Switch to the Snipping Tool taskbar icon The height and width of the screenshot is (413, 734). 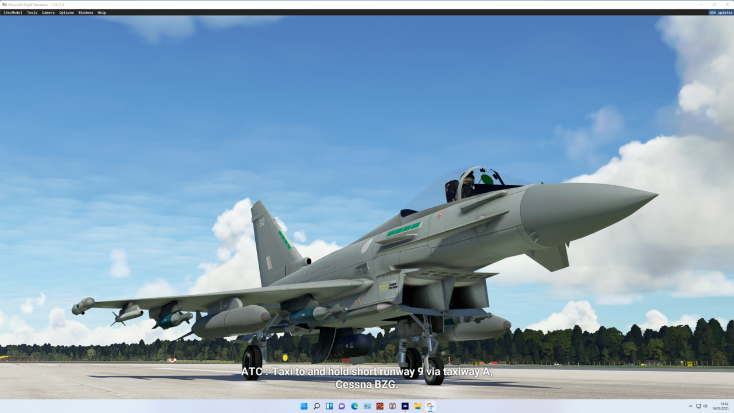[x=430, y=406]
